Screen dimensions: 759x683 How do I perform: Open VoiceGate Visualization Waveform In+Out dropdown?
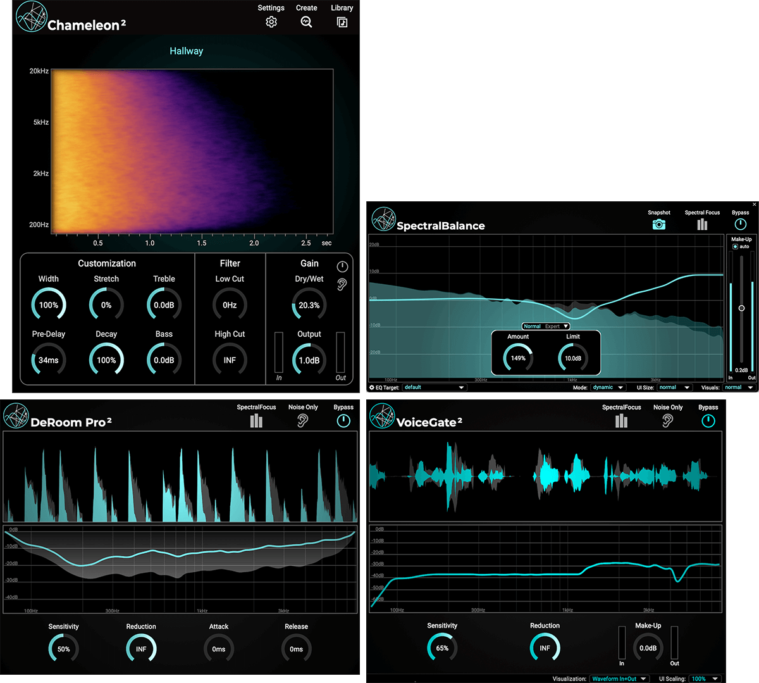coord(619,679)
